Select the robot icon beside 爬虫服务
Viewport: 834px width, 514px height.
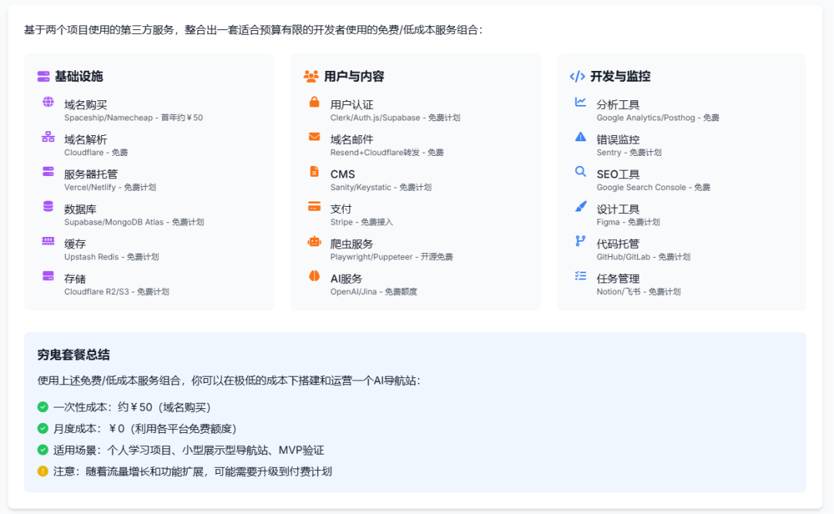[314, 242]
